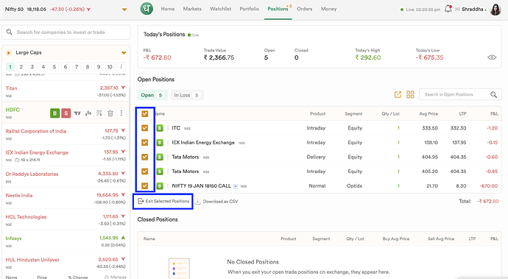Image resolution: width=508 pixels, height=279 pixels.
Task: Switch to watchlist number 2
Action: 21,67
